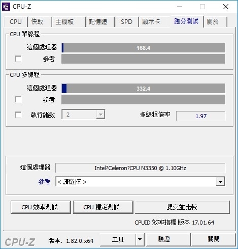The width and height of the screenshot is (238, 249).
Task: Enable 參考 checkbox under CPU 多線程
Action: [18, 99]
